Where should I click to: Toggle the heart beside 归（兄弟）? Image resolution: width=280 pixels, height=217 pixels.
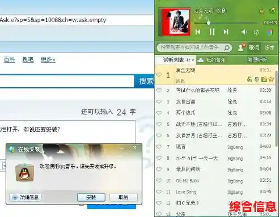159,203
